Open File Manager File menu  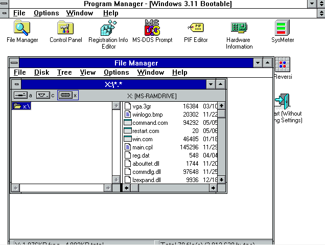pyautogui.click(x=20, y=72)
